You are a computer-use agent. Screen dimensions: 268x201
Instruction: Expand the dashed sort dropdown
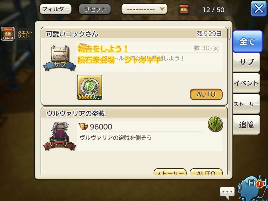click(144, 9)
